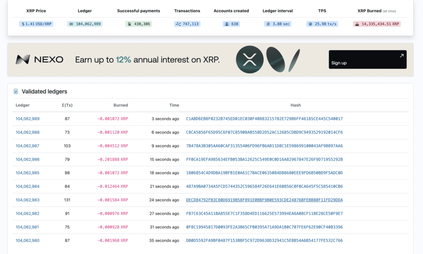The height and width of the screenshot is (254, 423).
Task: Click the arrow icon on Sign up button
Action: tap(402, 56)
